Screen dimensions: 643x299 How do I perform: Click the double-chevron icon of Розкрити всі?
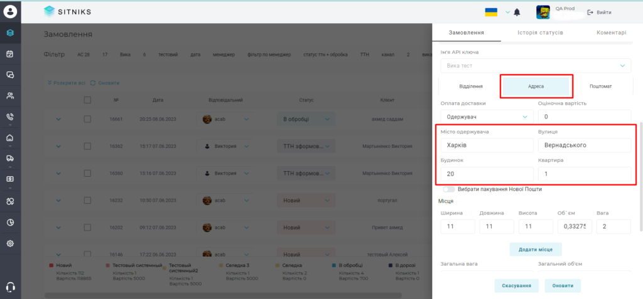pos(50,83)
